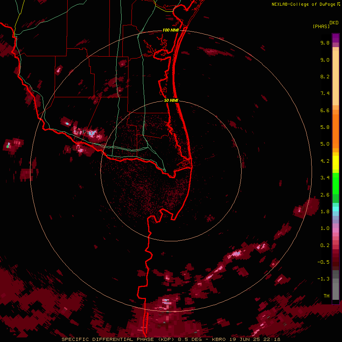The height and width of the screenshot is (342, 342).
Task: Click the -1.3 scale value
Action: click(x=323, y=279)
